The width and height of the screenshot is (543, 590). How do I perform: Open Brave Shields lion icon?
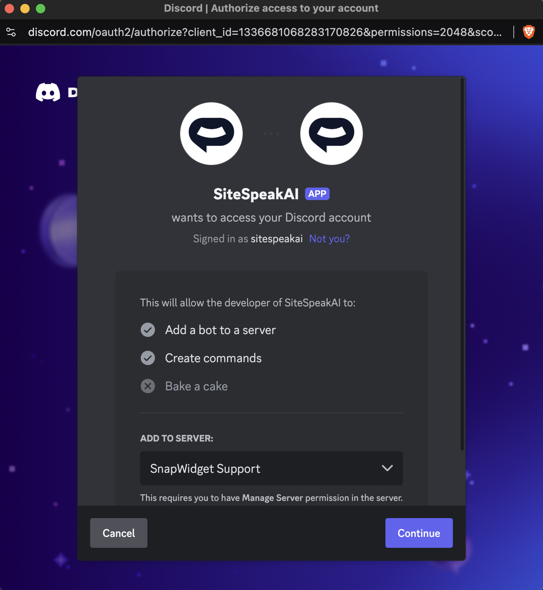tap(529, 32)
